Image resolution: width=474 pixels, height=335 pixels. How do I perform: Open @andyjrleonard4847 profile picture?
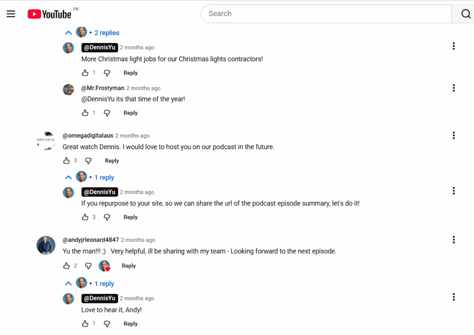46,245
